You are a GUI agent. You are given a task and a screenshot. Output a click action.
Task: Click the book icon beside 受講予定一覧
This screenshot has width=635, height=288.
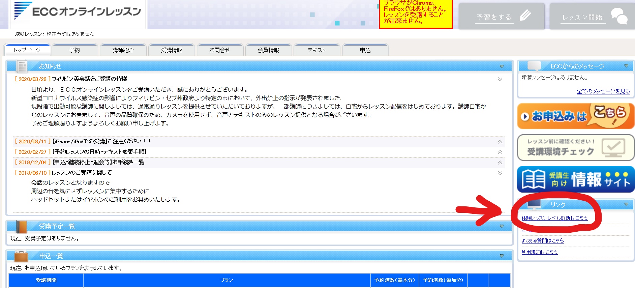coord(21,227)
